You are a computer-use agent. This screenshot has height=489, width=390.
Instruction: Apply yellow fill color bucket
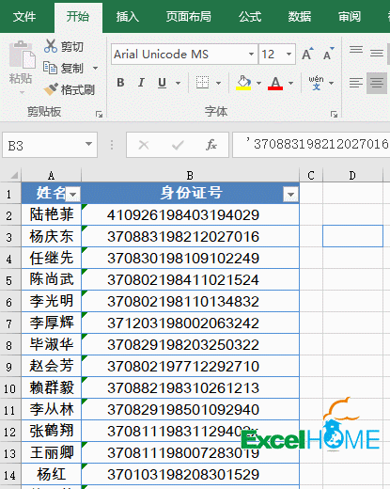coord(243,83)
